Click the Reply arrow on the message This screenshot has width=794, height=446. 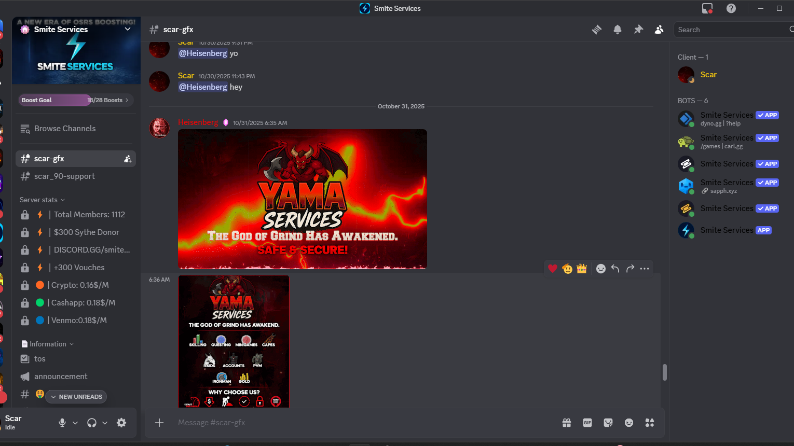point(615,268)
